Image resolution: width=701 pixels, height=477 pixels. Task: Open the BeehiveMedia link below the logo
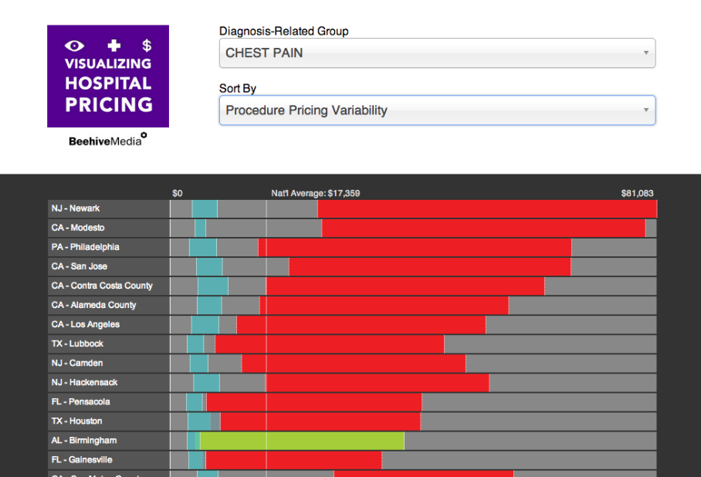[107, 140]
